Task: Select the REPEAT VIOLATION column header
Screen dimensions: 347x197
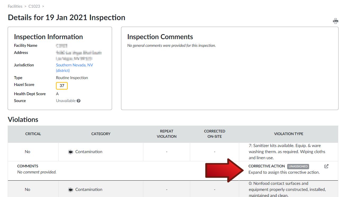Action: 166,134
